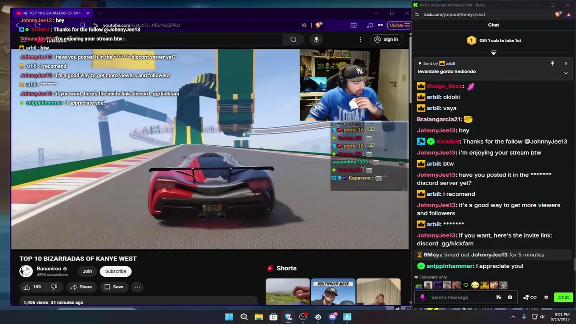The image size is (576, 324).
Task: Open File Explorer from taskbar
Action: point(259,317)
